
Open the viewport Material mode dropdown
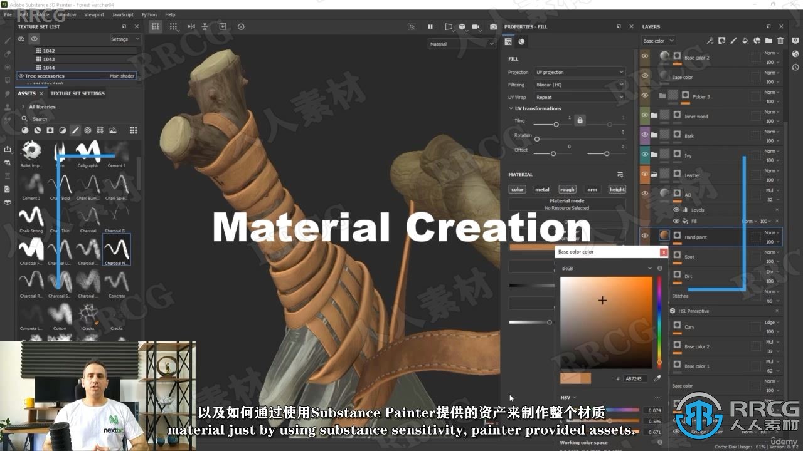[x=462, y=44]
